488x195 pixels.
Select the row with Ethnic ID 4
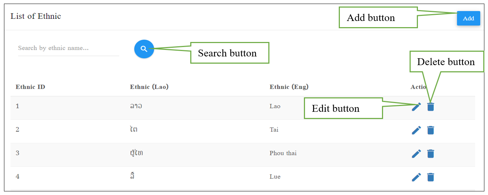click(243, 177)
